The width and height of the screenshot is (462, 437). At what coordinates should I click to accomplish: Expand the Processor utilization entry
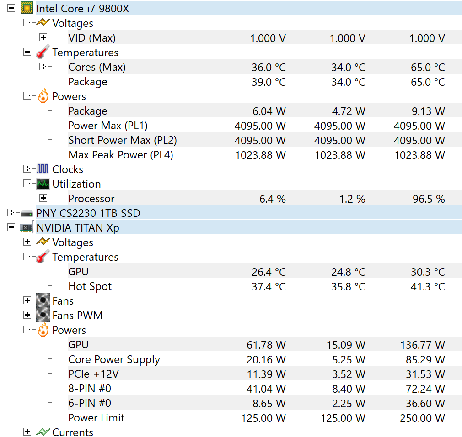tap(43, 198)
